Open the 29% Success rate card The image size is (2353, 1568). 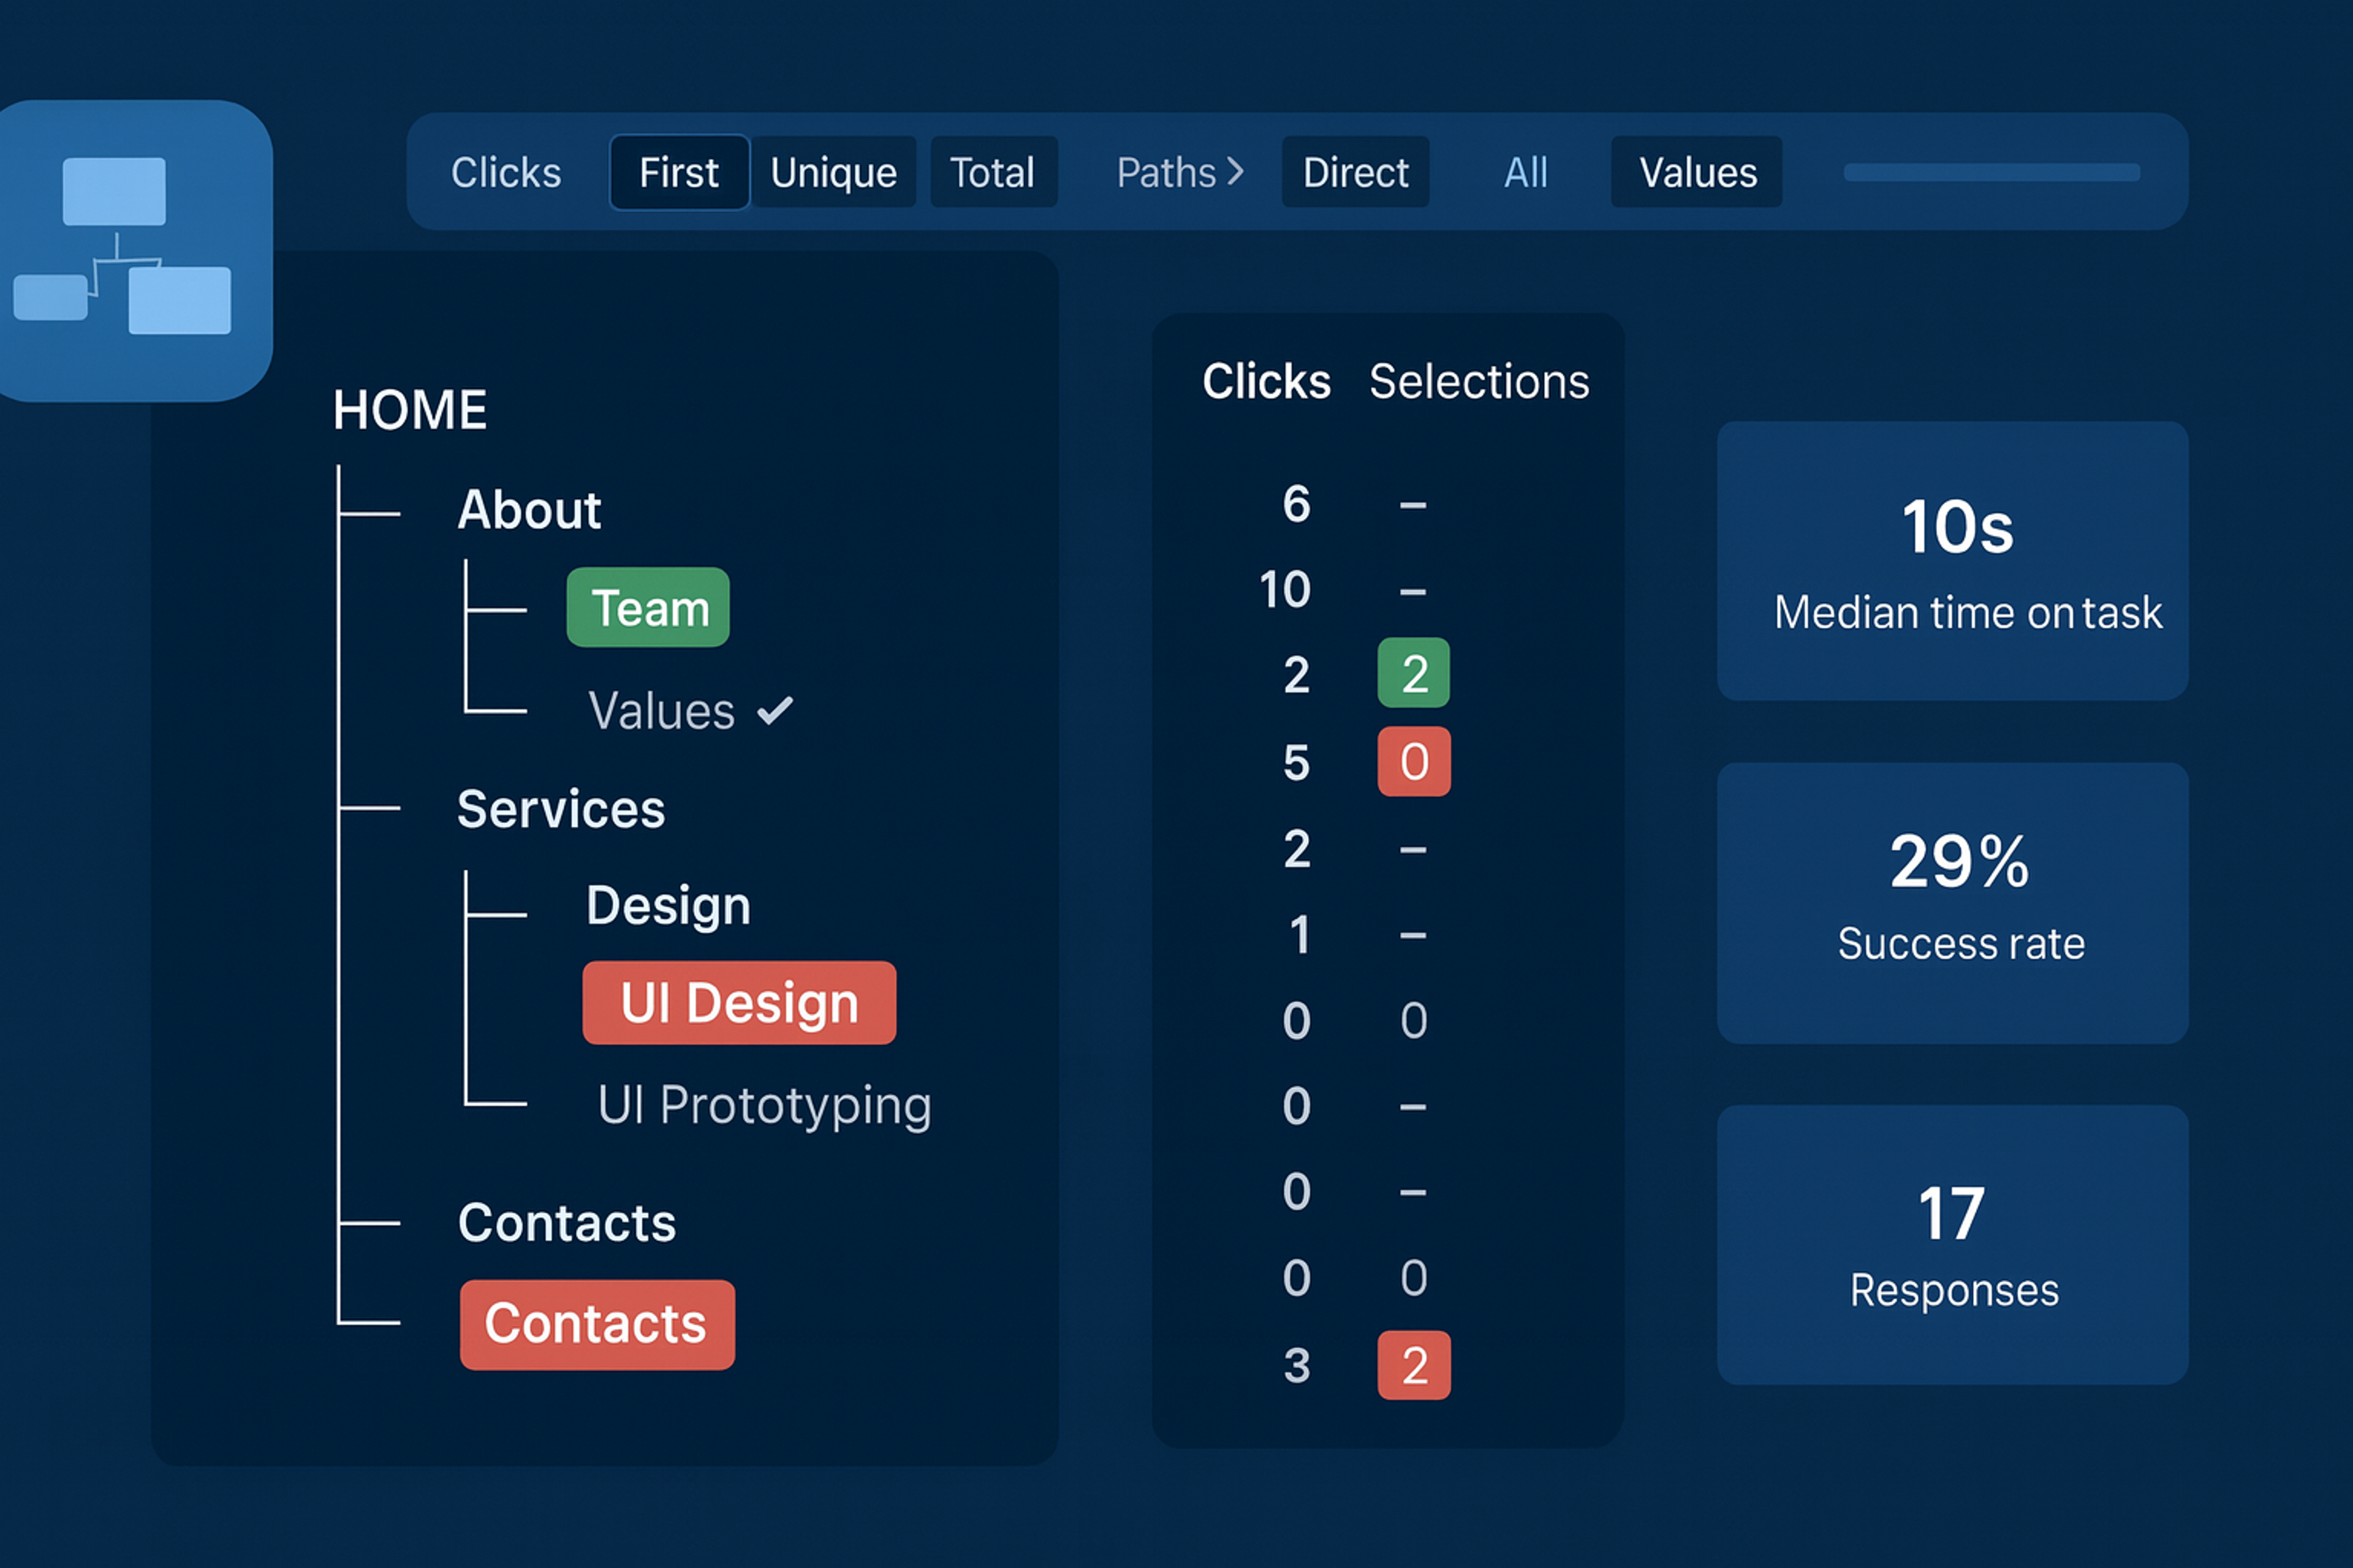coord(1953,903)
